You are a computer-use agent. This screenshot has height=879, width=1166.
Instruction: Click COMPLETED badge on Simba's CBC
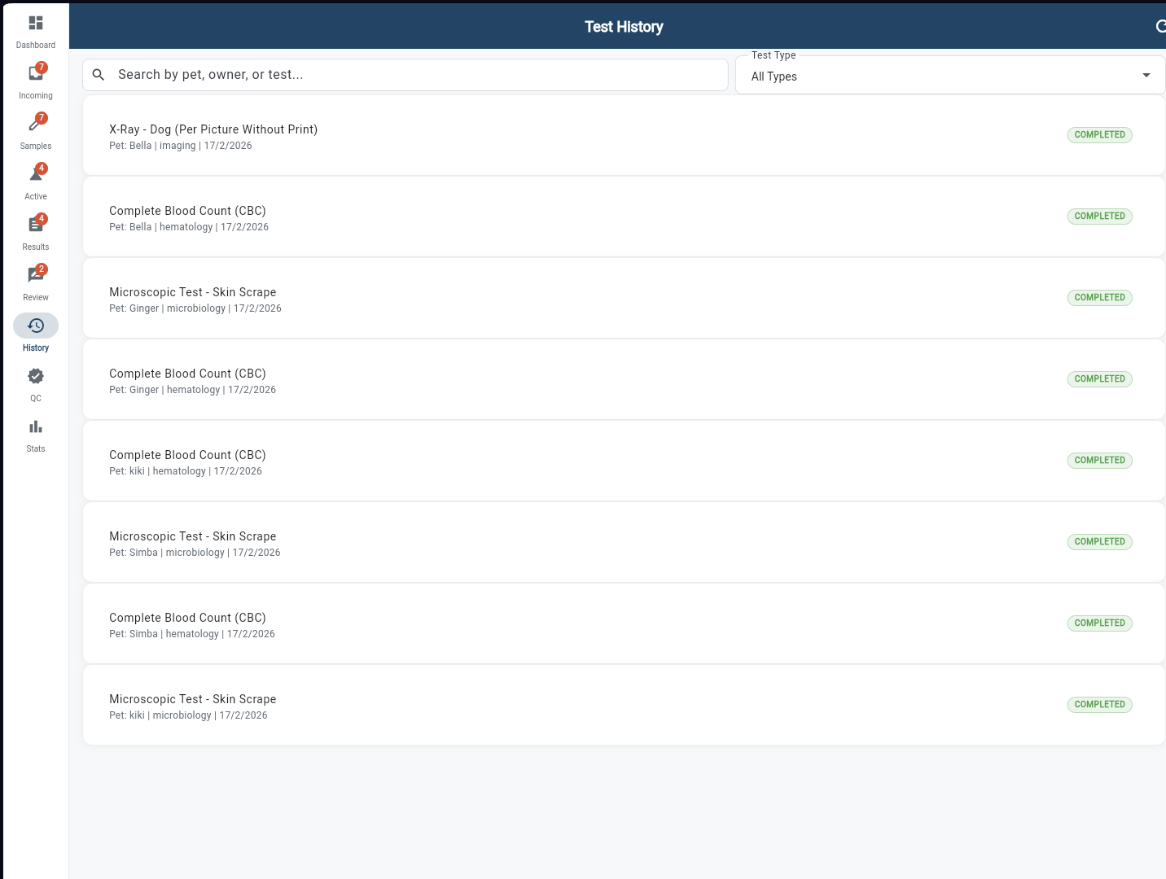1099,623
